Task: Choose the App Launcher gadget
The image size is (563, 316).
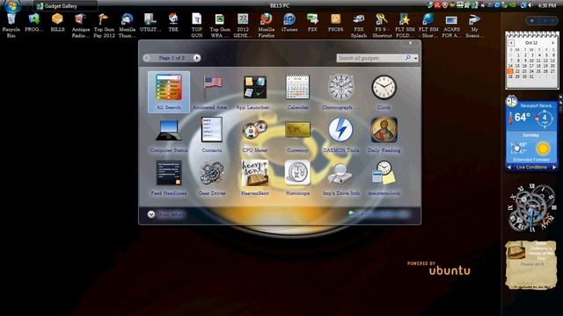Action: coord(254,91)
